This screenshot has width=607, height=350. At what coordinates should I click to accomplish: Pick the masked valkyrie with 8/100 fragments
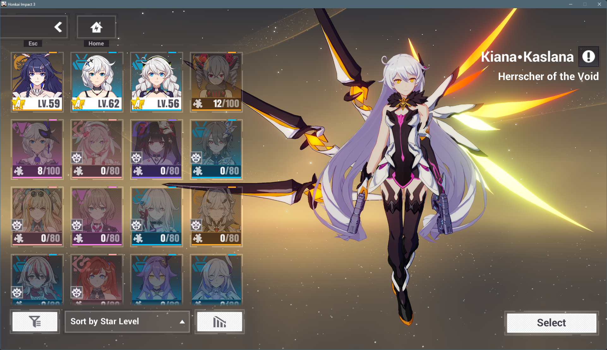tap(37, 149)
